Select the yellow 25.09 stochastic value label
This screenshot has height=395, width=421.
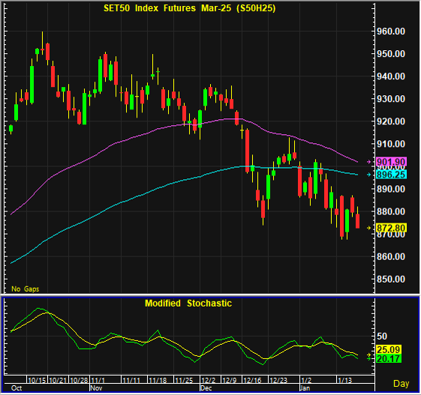pos(389,350)
